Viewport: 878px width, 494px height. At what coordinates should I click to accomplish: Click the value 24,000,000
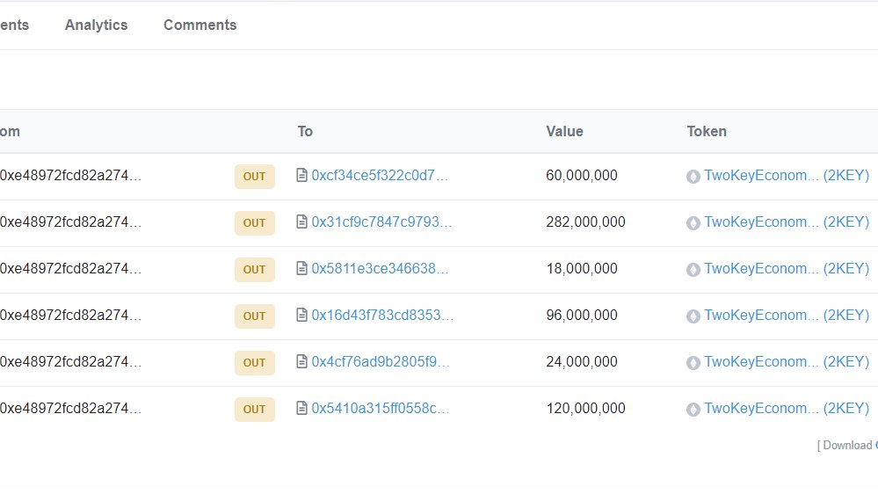pos(582,361)
